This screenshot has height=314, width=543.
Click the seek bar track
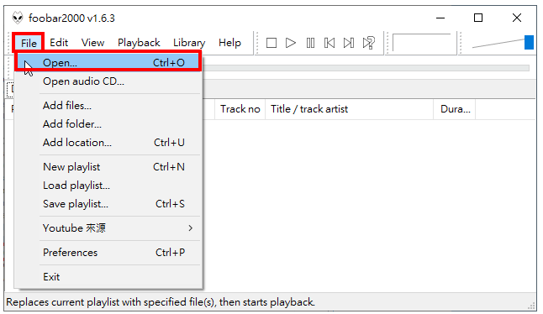pyautogui.click(x=366, y=68)
